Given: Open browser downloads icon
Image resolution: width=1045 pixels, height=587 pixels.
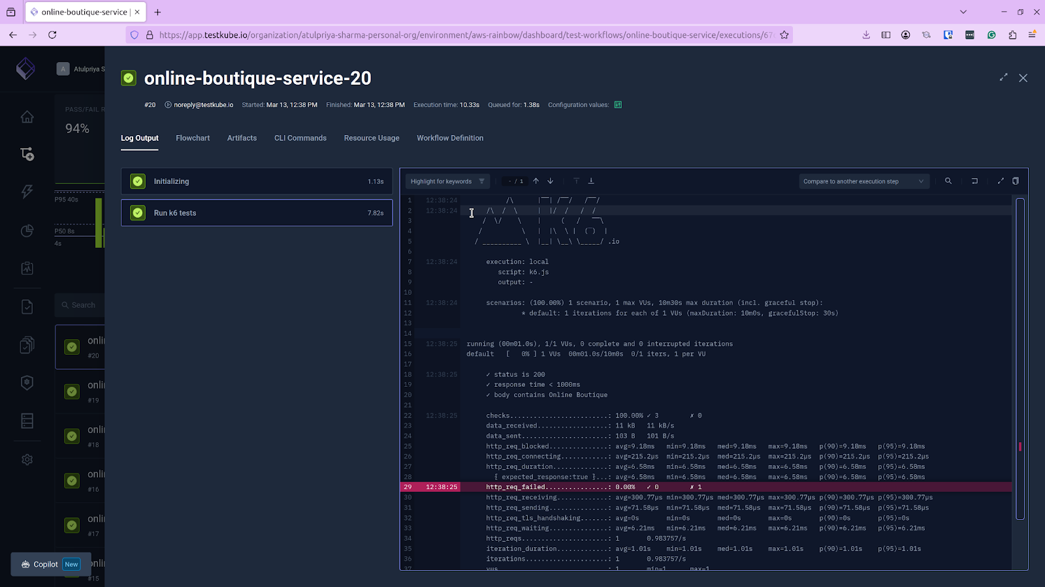Looking at the screenshot, I should (x=866, y=35).
